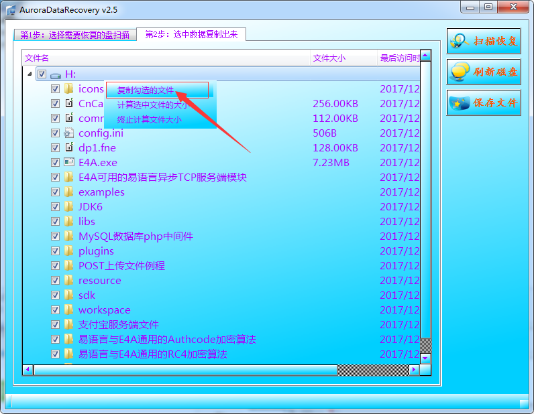Click the magnifier icon on 扫描恢复 button
The image size is (534, 414).
click(460, 41)
